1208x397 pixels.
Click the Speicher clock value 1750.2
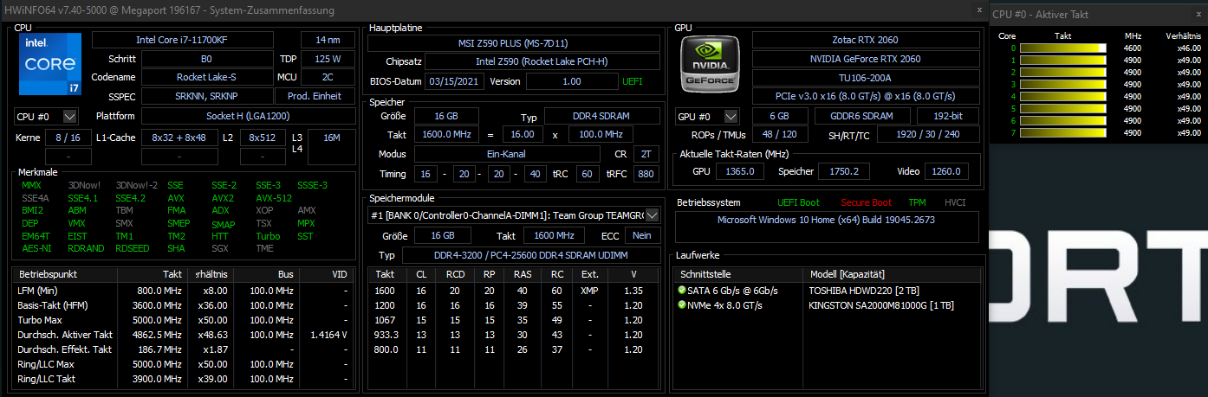coord(843,171)
